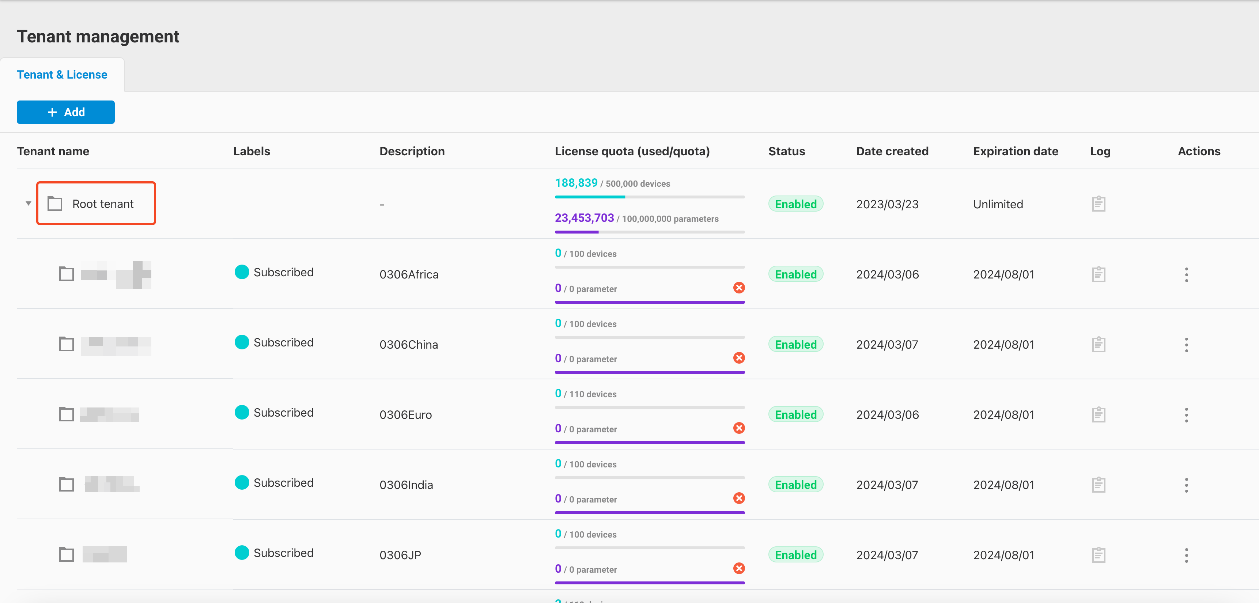Click the Tenant name column header
This screenshot has height=603, width=1259.
pyautogui.click(x=53, y=151)
